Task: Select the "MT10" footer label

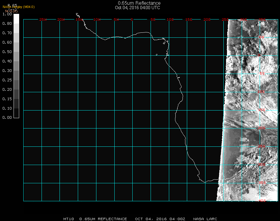Action: (69, 219)
